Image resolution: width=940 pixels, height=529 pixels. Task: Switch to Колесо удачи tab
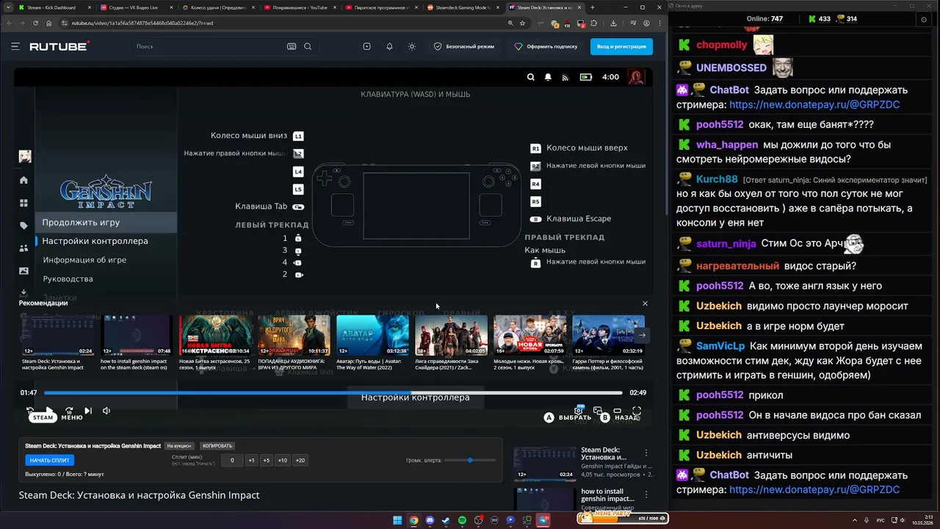(217, 7)
